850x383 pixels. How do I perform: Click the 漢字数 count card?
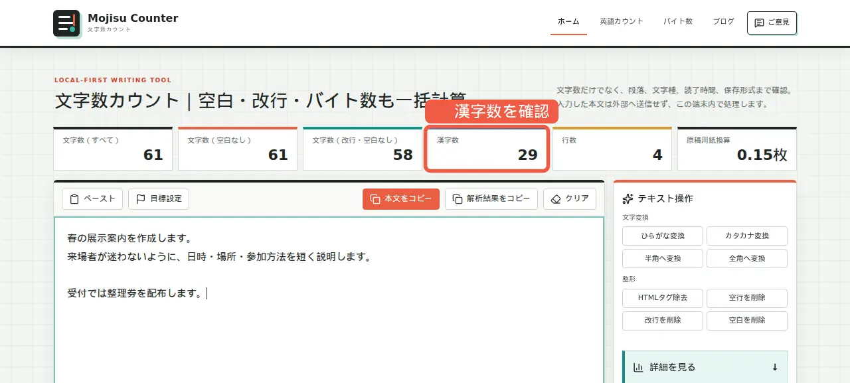(x=487, y=149)
